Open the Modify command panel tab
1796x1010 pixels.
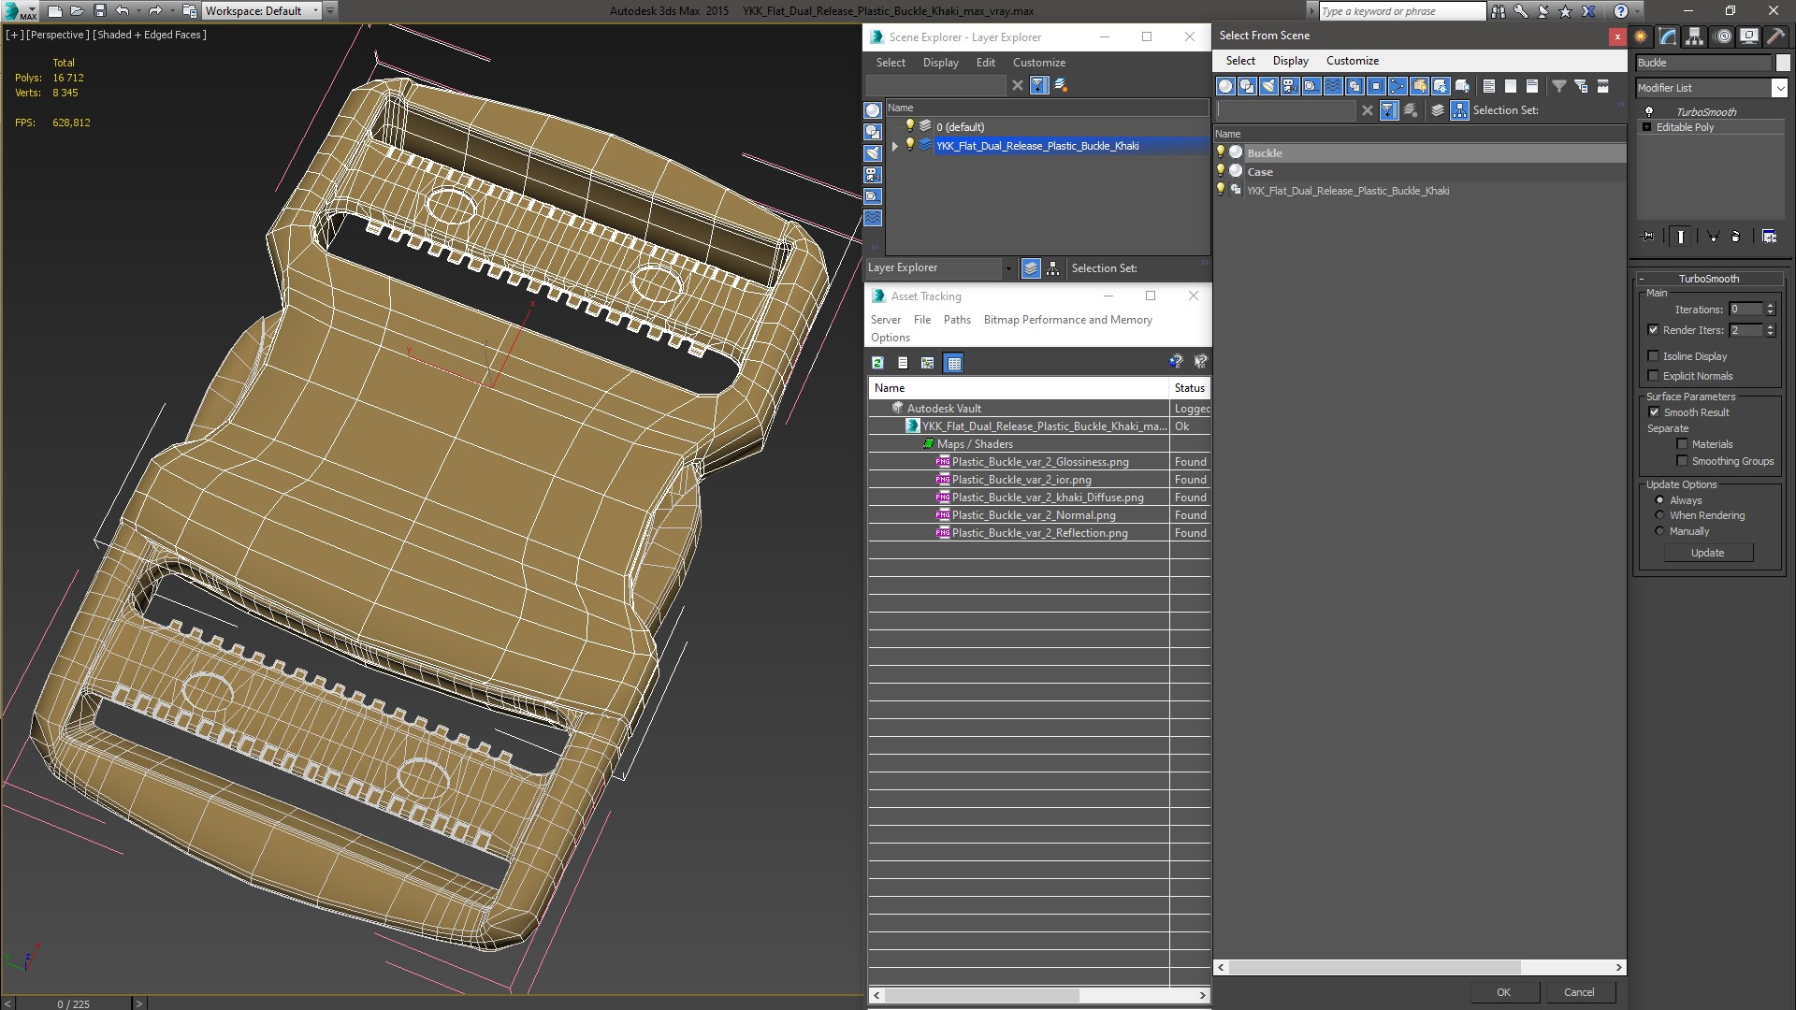pos(1668,36)
